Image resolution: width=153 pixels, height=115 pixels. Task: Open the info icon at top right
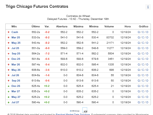pos(148,7)
